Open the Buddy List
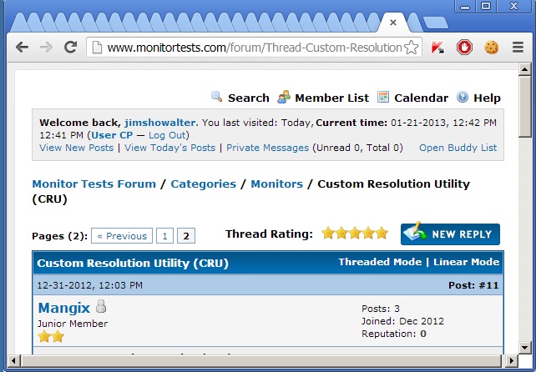The width and height of the screenshot is (536, 372). (458, 148)
